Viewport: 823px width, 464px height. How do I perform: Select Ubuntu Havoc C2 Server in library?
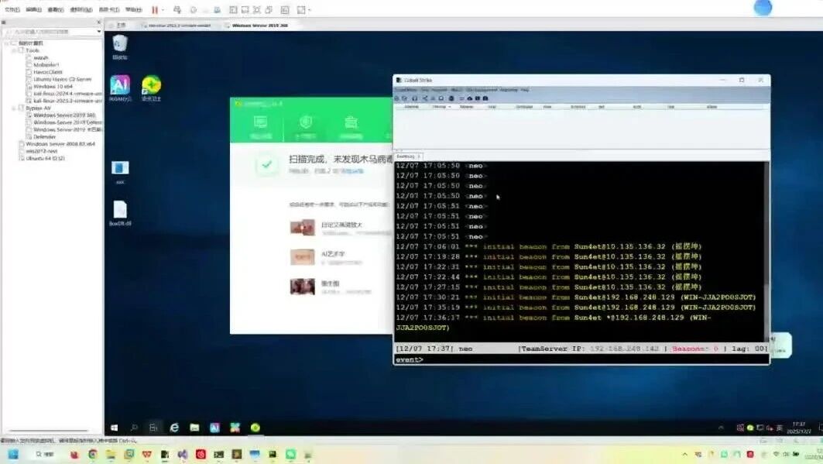(x=61, y=79)
